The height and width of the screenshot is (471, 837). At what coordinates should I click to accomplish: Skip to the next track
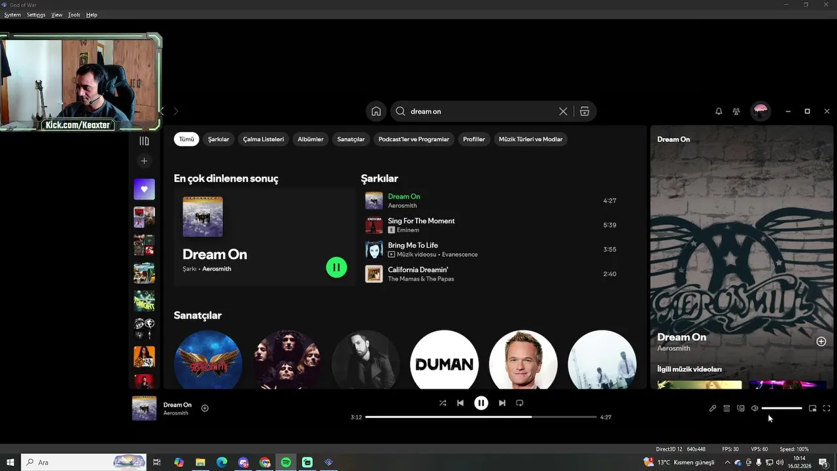pos(502,403)
